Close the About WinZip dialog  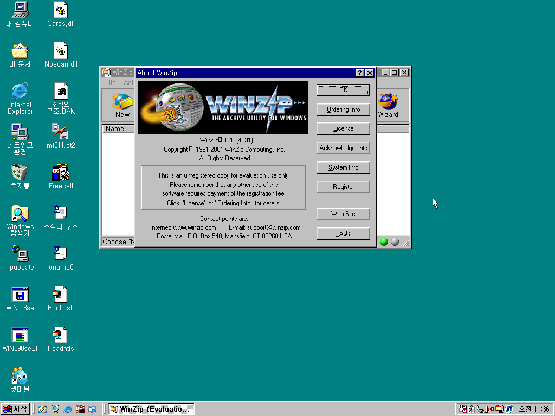coord(369,73)
